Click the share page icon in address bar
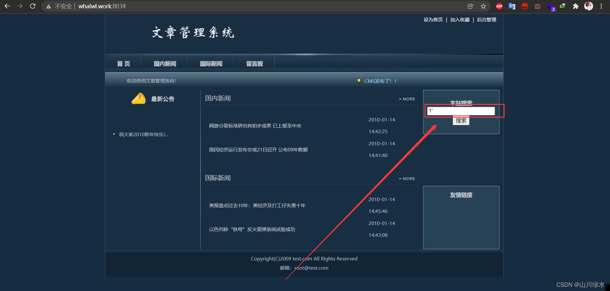The image size is (610, 291). [x=470, y=6]
